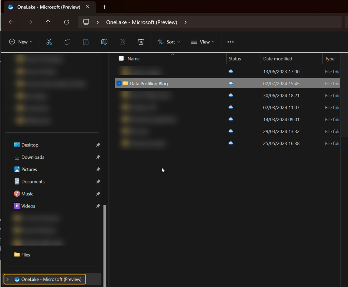This screenshot has width=348, height=287.
Task: Click the Copy icon in toolbar
Action: 67,42
